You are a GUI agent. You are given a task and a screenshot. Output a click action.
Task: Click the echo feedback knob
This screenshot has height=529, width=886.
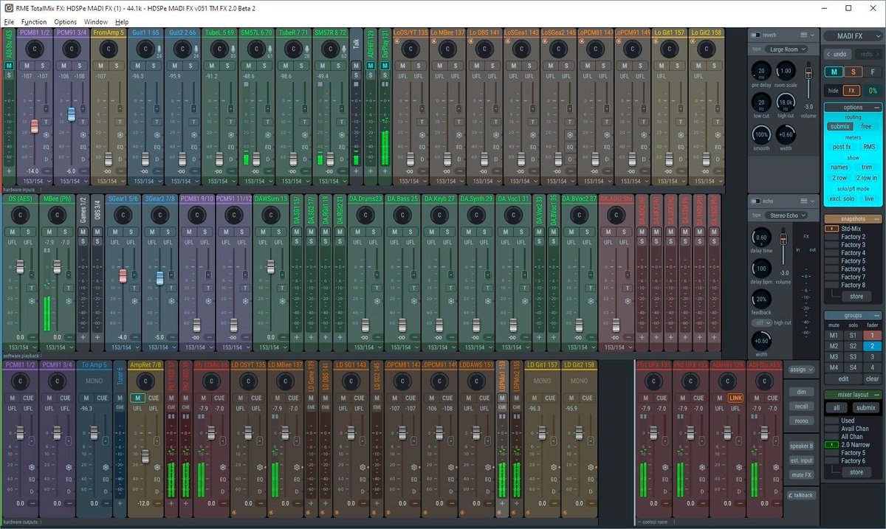coord(761,299)
